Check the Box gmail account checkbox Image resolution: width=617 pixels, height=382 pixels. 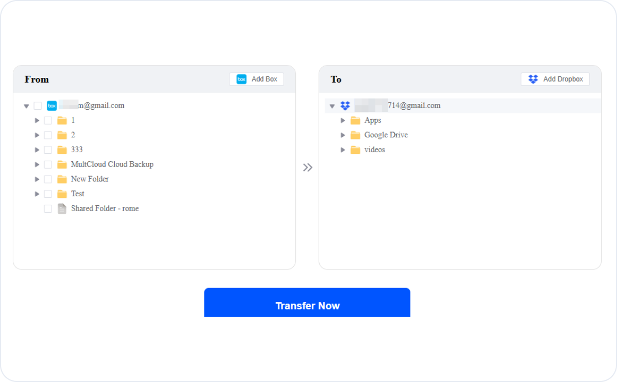pos(38,106)
